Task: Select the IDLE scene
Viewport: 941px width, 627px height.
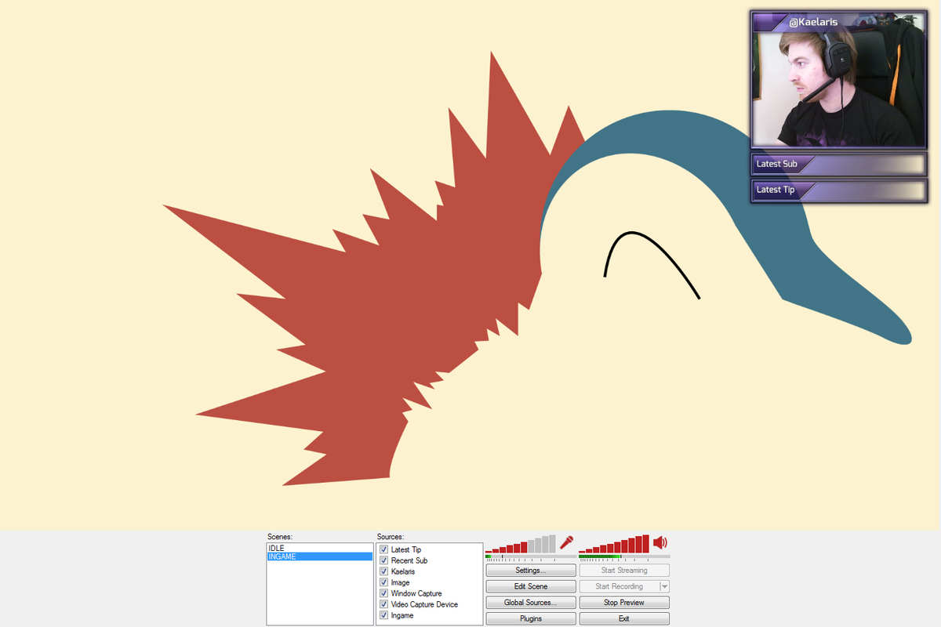Action: click(320, 548)
